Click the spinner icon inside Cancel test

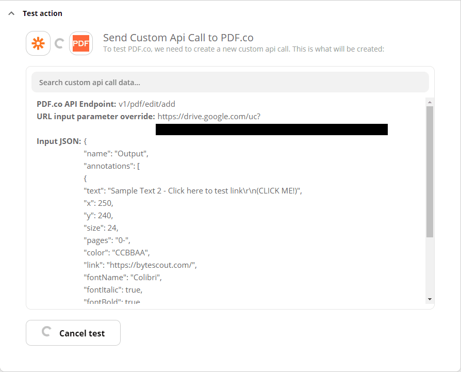pyautogui.click(x=46, y=332)
